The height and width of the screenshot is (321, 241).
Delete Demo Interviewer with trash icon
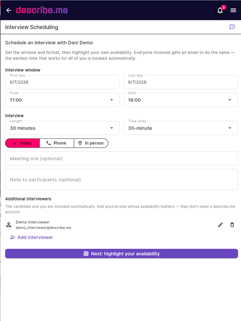[232, 225]
